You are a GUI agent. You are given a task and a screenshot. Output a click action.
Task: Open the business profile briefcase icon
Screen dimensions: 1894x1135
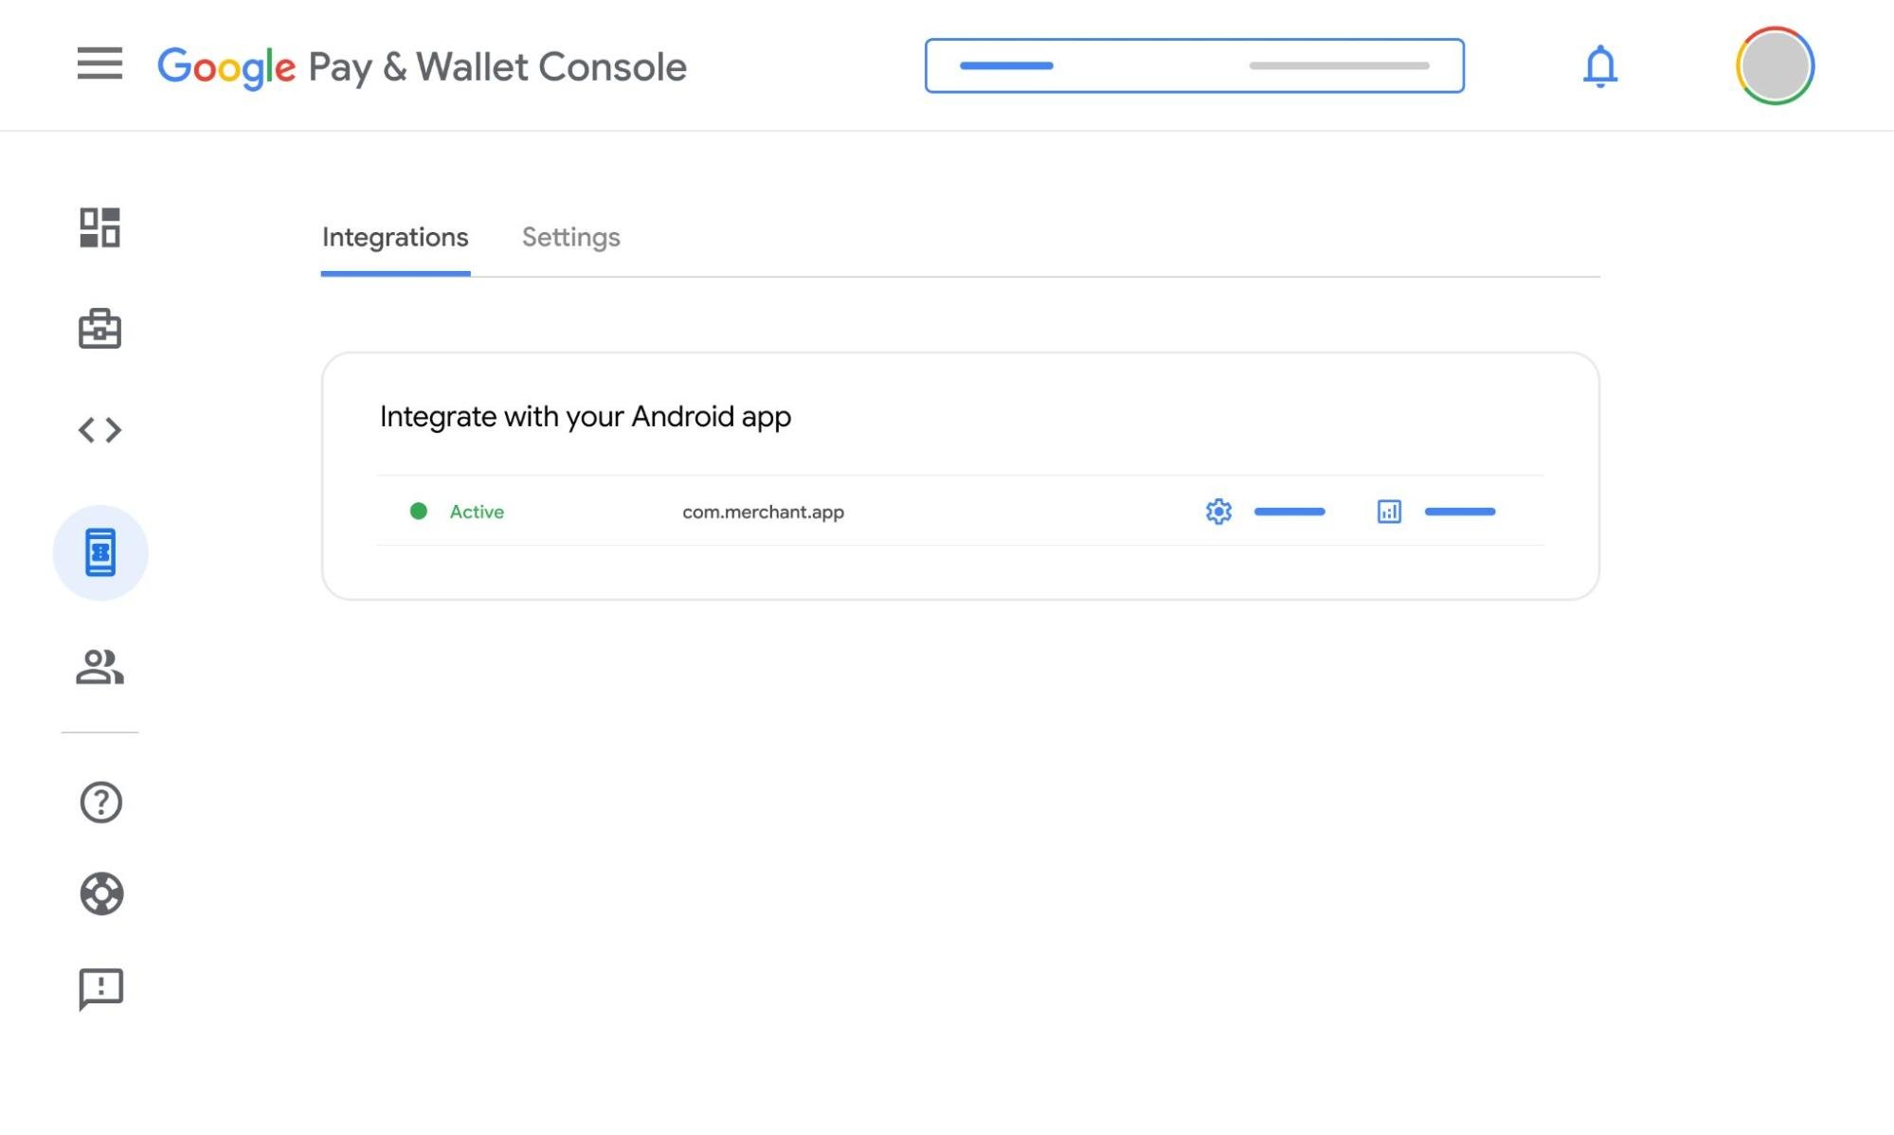(x=99, y=328)
